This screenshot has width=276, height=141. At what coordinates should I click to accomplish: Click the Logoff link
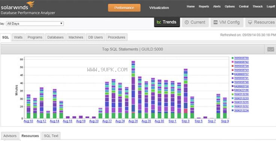tap(271, 6)
